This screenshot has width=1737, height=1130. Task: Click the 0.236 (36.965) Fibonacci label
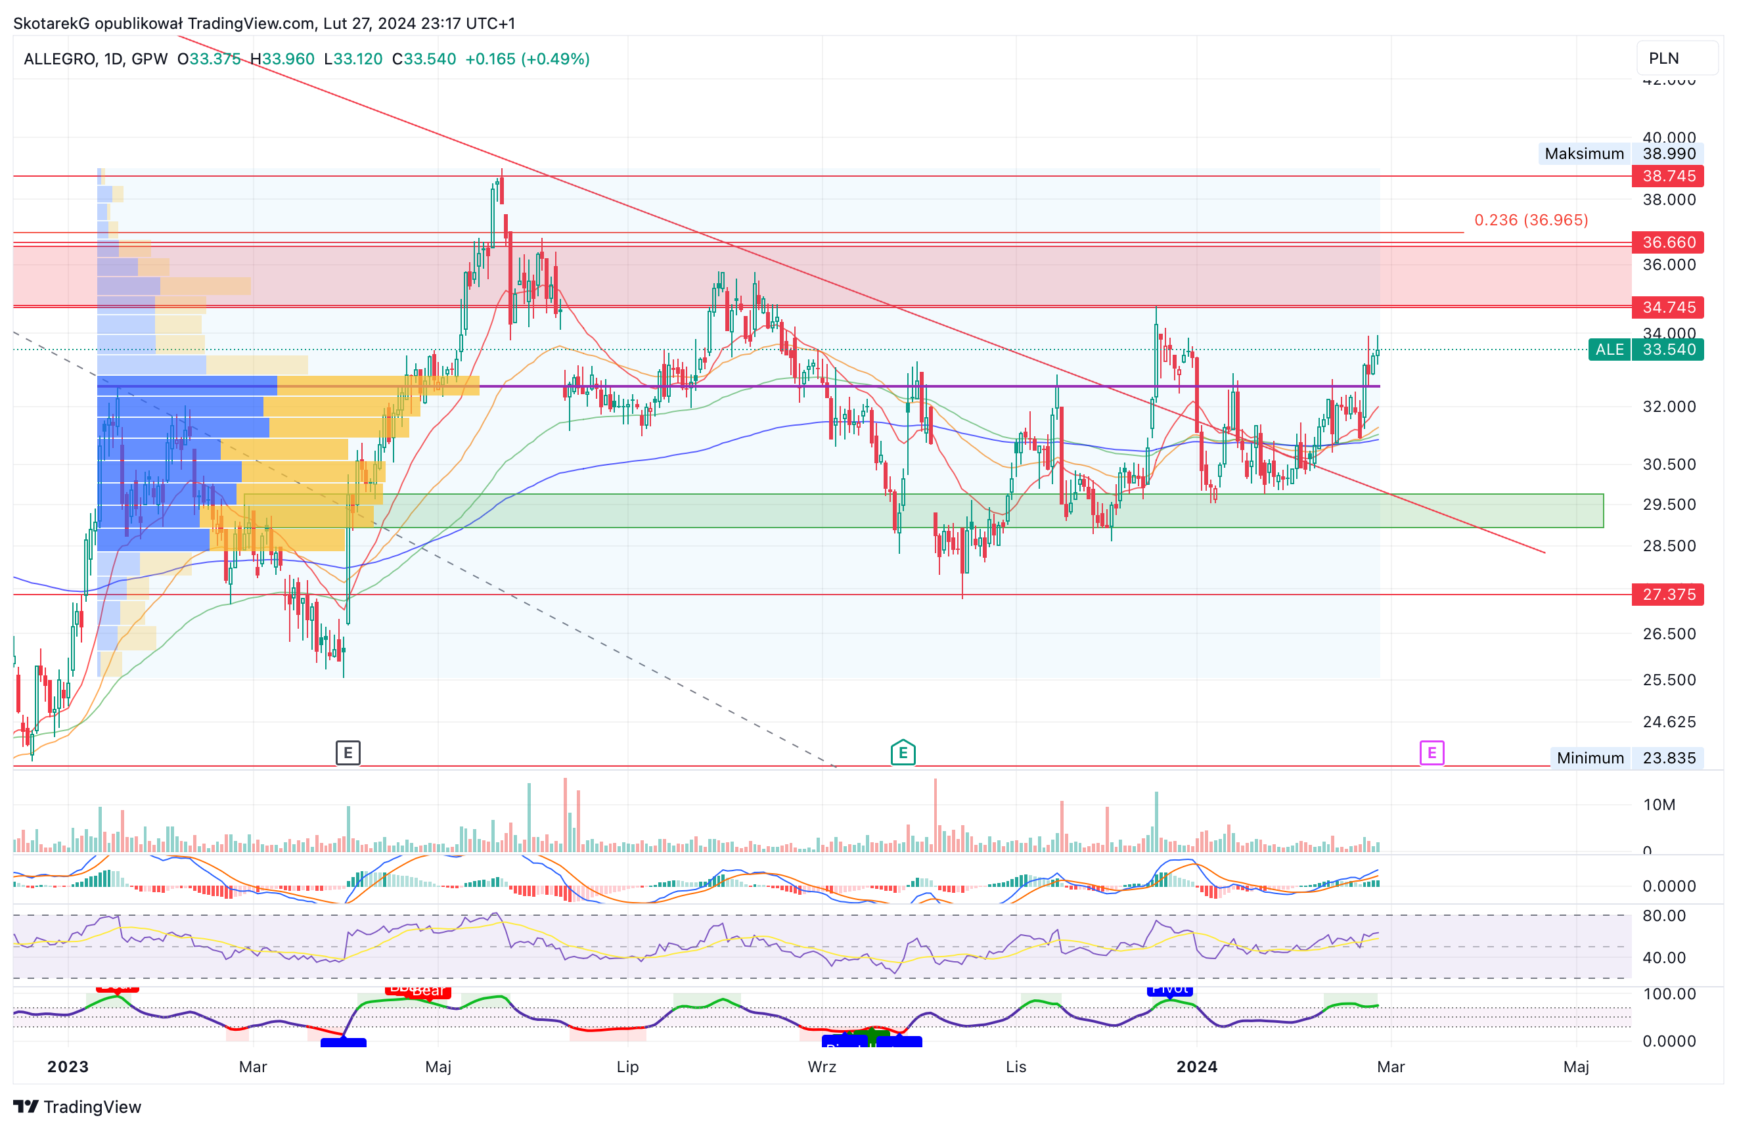point(1531,219)
